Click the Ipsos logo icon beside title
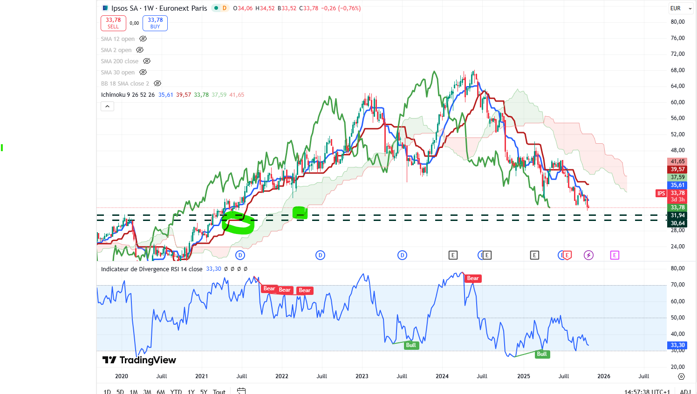The image size is (697, 394). 105,8
